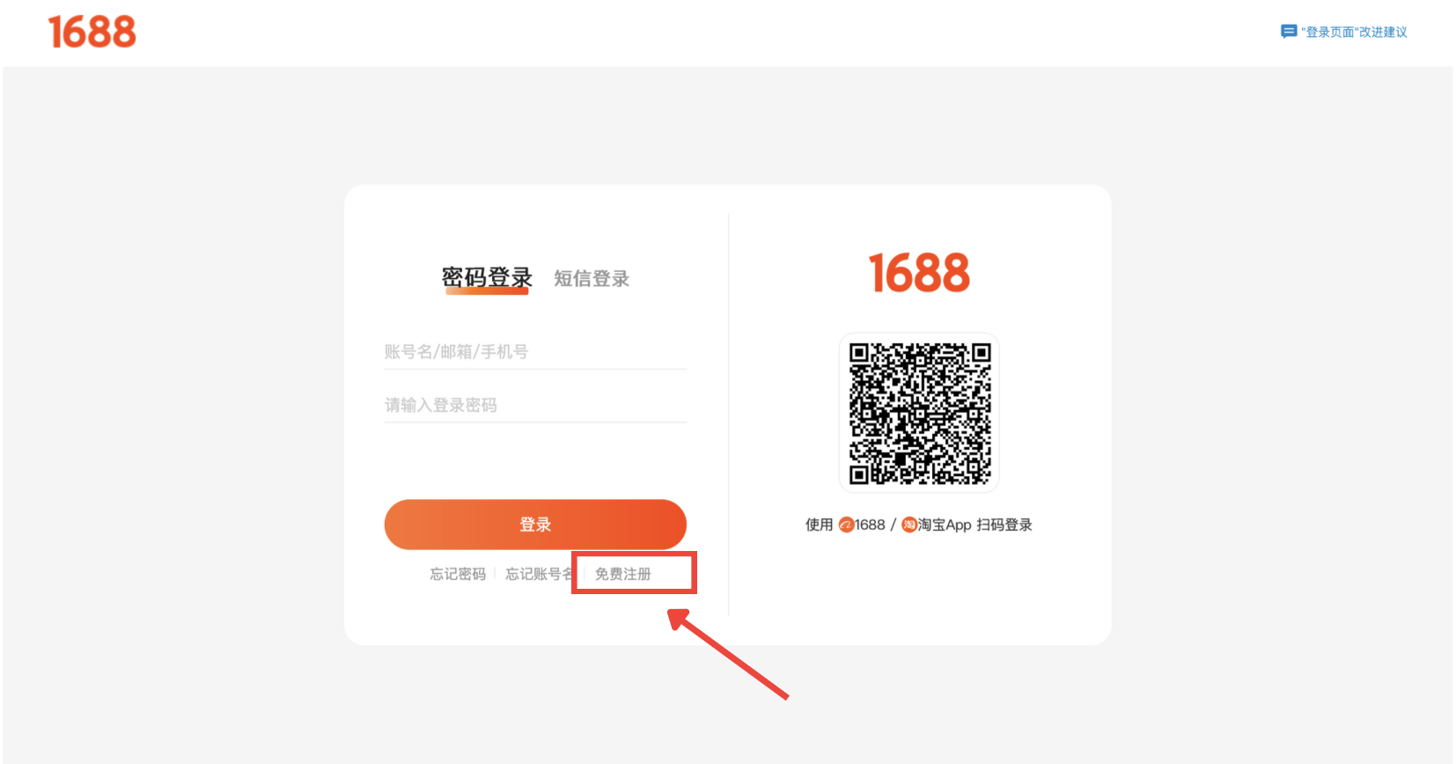
Task: Click the QR code image
Action: (919, 413)
